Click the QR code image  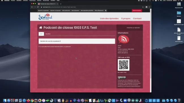(x=124, y=65)
